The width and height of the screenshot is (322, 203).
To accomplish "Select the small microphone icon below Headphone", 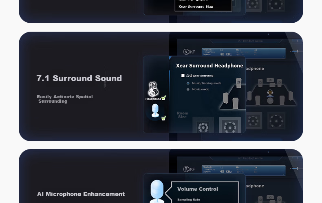I will (x=155, y=111).
